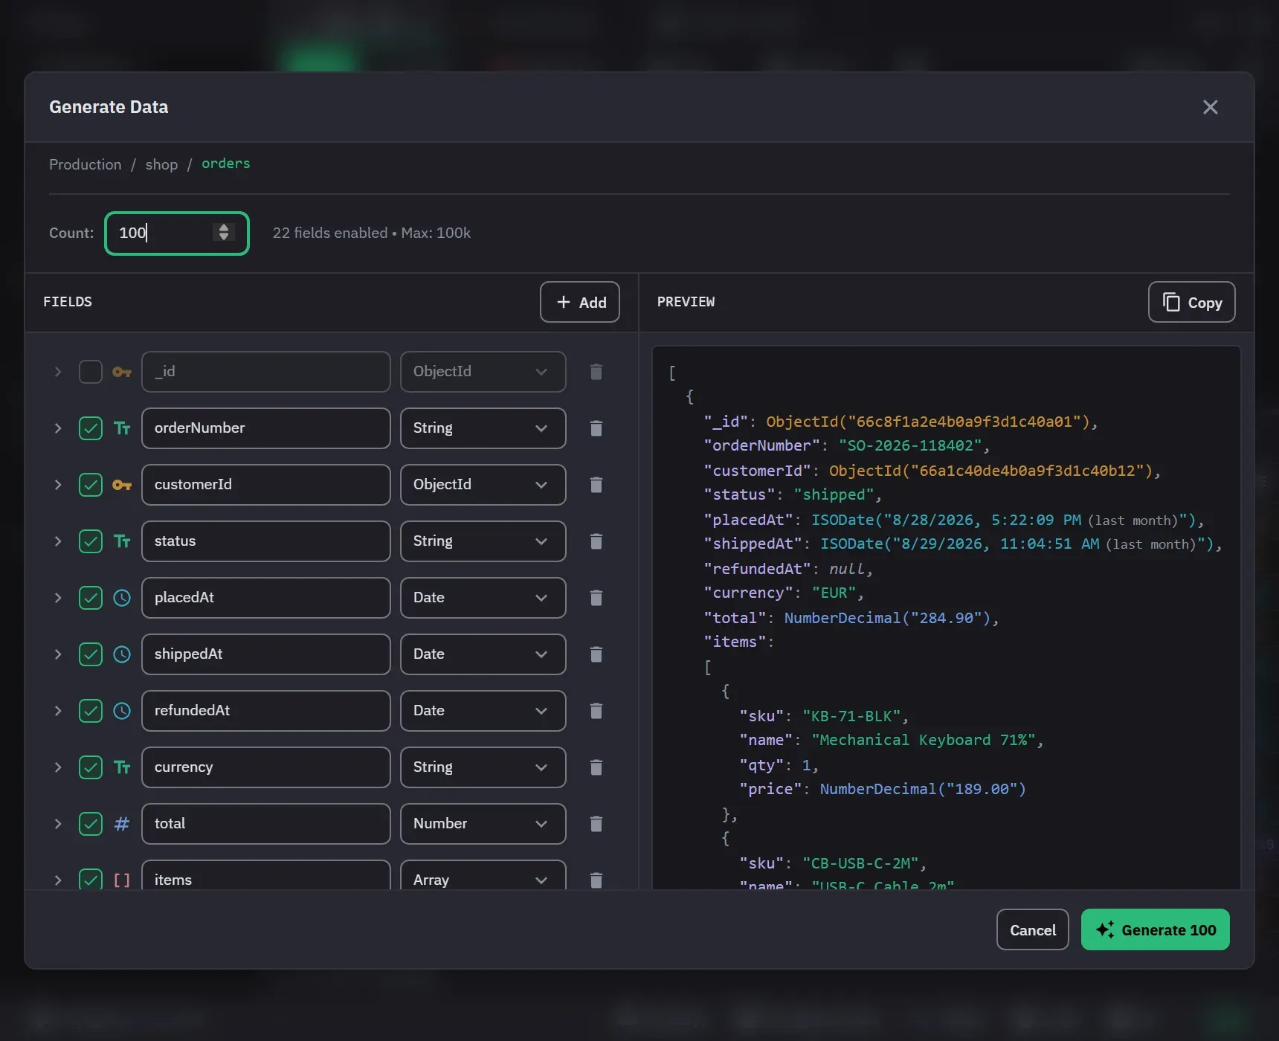This screenshot has height=1041, width=1279.
Task: Click the clock icon beside refundedAt
Action: pyautogui.click(x=122, y=711)
